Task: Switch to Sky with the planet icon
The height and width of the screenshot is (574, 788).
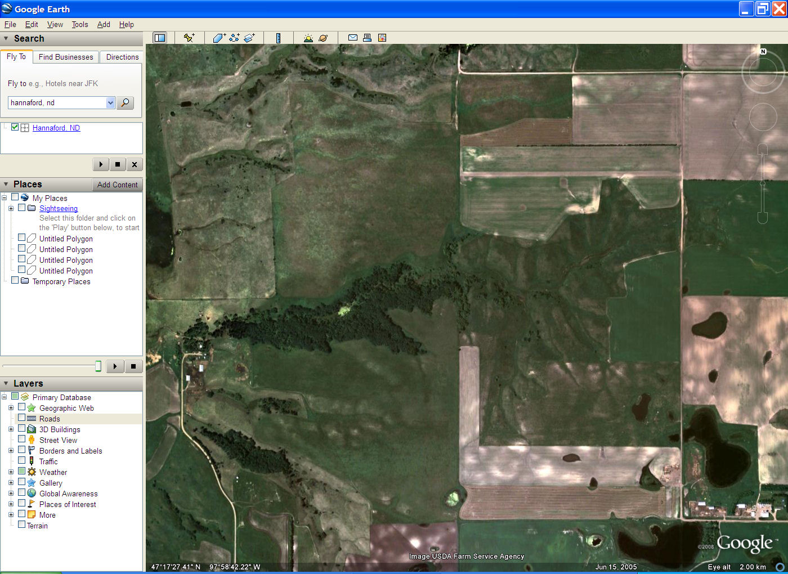Action: pyautogui.click(x=323, y=38)
